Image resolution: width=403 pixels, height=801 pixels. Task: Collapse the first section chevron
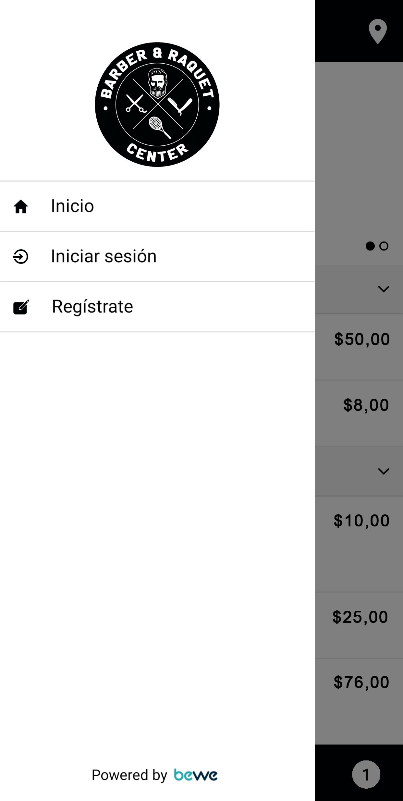(x=384, y=289)
